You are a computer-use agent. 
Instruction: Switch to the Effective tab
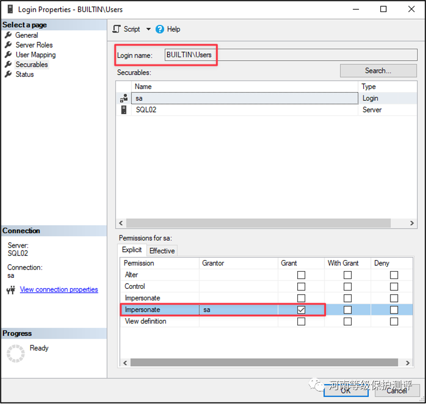click(162, 251)
